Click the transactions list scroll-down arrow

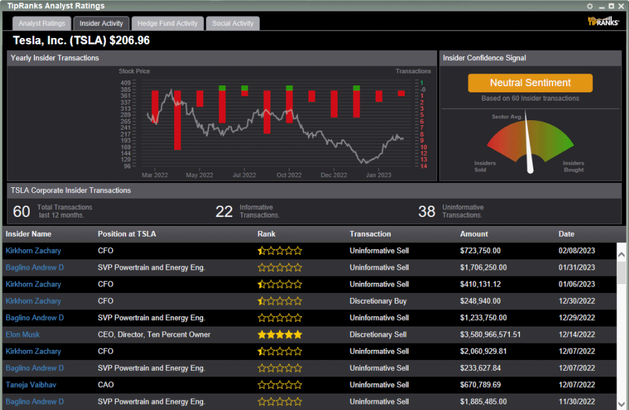(x=621, y=403)
